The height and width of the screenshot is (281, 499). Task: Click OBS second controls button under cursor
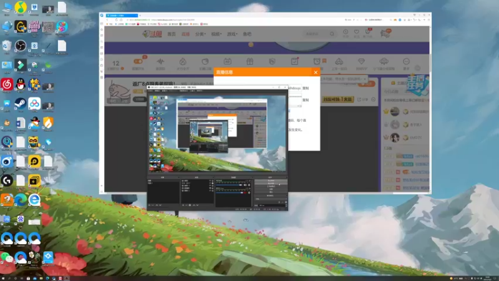click(271, 184)
